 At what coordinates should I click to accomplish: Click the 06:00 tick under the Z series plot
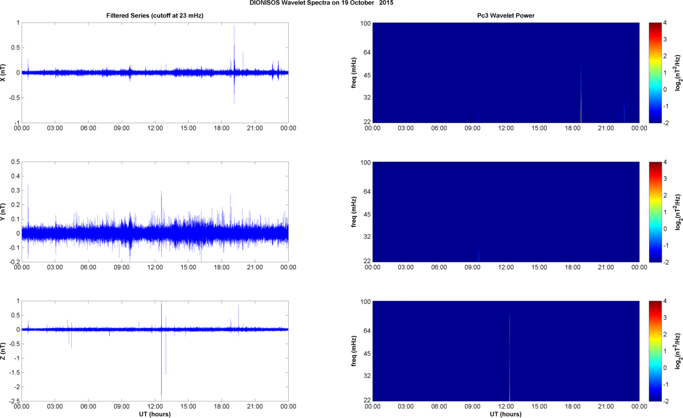(88, 406)
